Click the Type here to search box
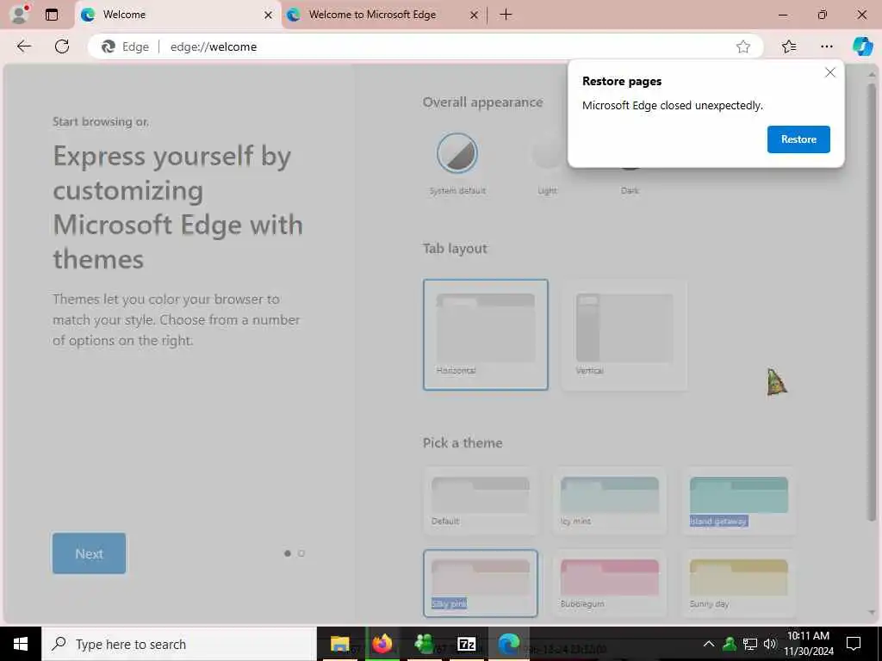 (x=179, y=644)
